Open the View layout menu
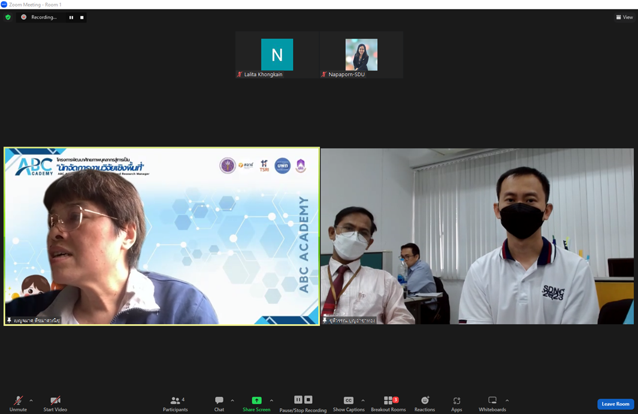The image size is (638, 414). tap(624, 17)
